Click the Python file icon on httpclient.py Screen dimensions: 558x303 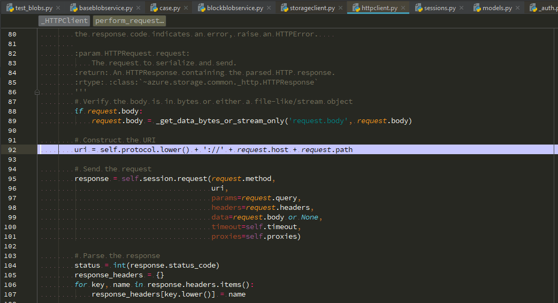click(356, 7)
